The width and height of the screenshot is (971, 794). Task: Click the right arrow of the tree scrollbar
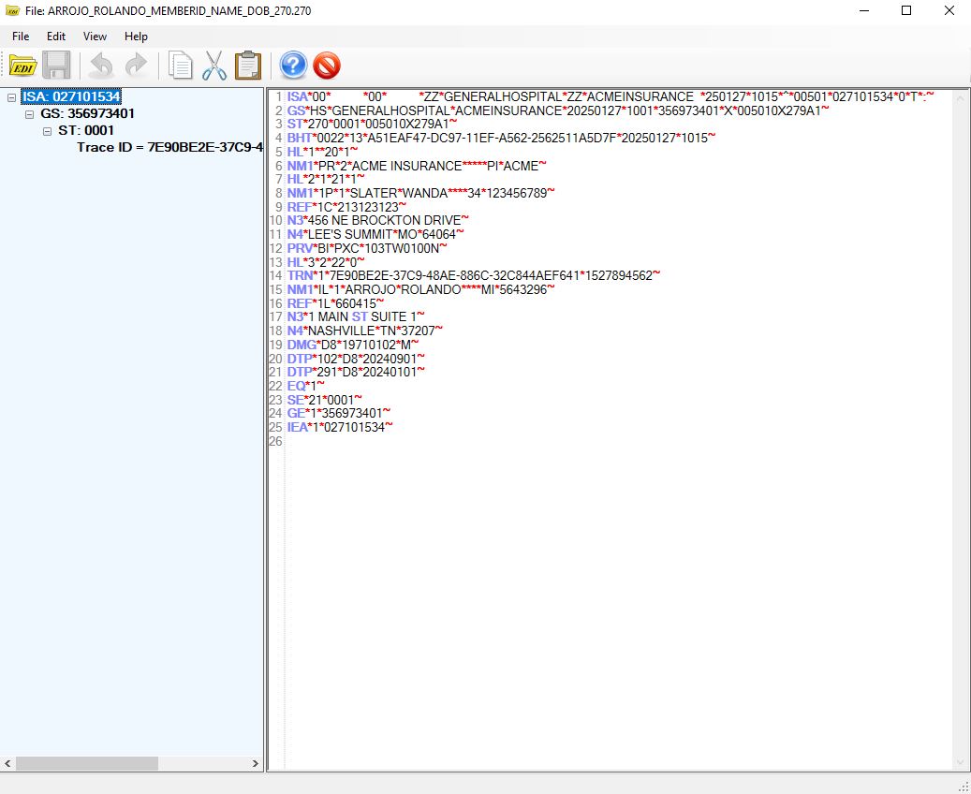pos(255,764)
